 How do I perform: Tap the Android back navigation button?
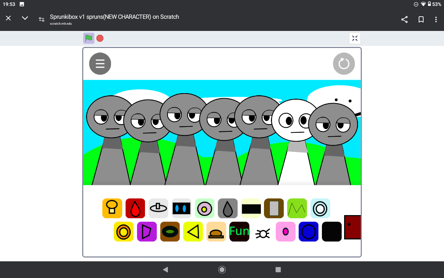tap(165, 270)
